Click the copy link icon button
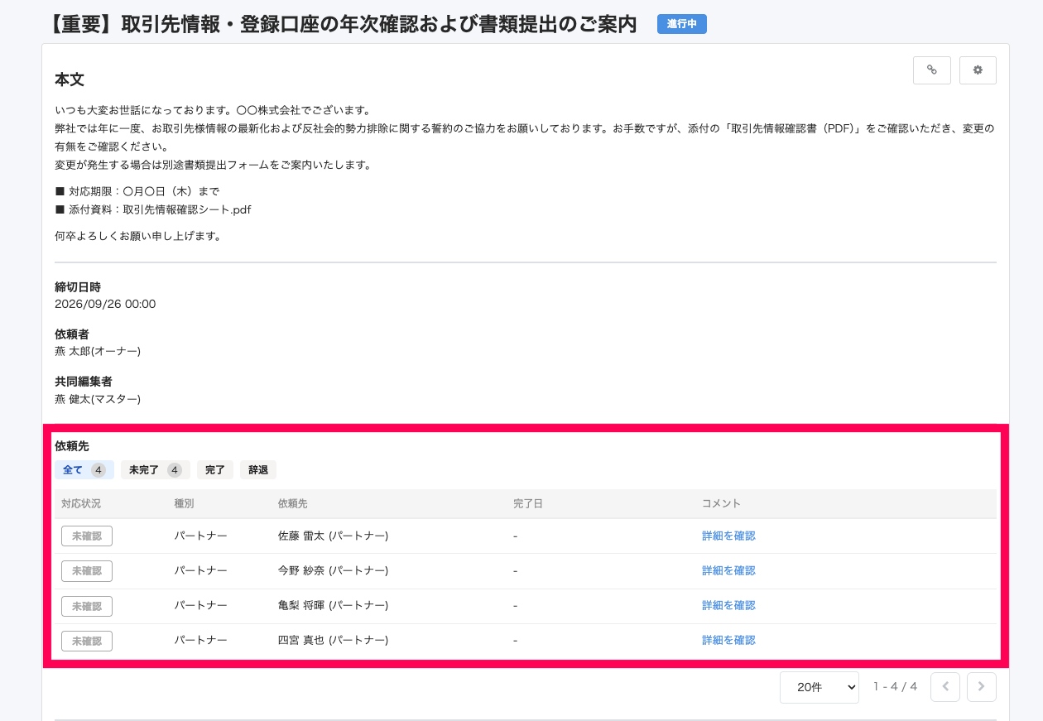Screen dimensions: 1043x721 pos(932,70)
